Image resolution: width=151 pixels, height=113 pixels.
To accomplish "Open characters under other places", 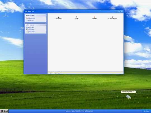I will coord(30,30).
